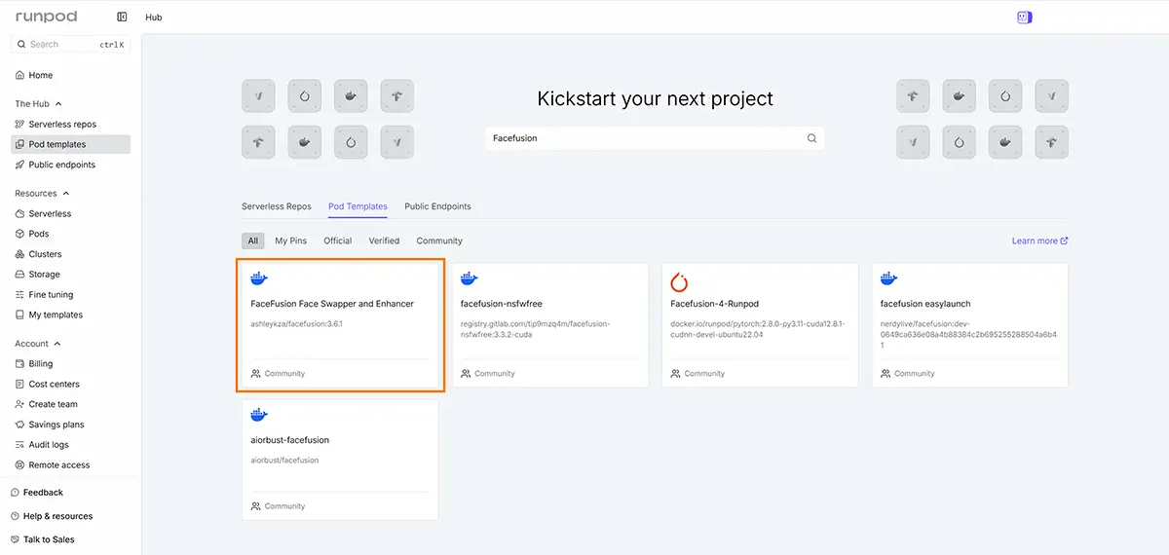1169x555 pixels.
Task: Switch to Public Endpoints tab
Action: click(x=437, y=206)
